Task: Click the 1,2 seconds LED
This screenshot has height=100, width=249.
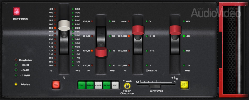Action: tap(55, 50)
